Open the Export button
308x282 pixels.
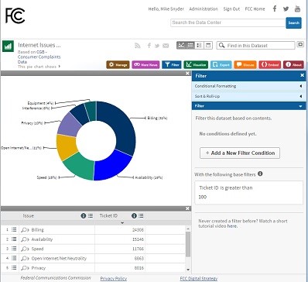point(221,64)
